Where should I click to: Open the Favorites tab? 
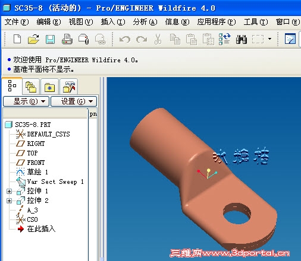[x=49, y=87]
